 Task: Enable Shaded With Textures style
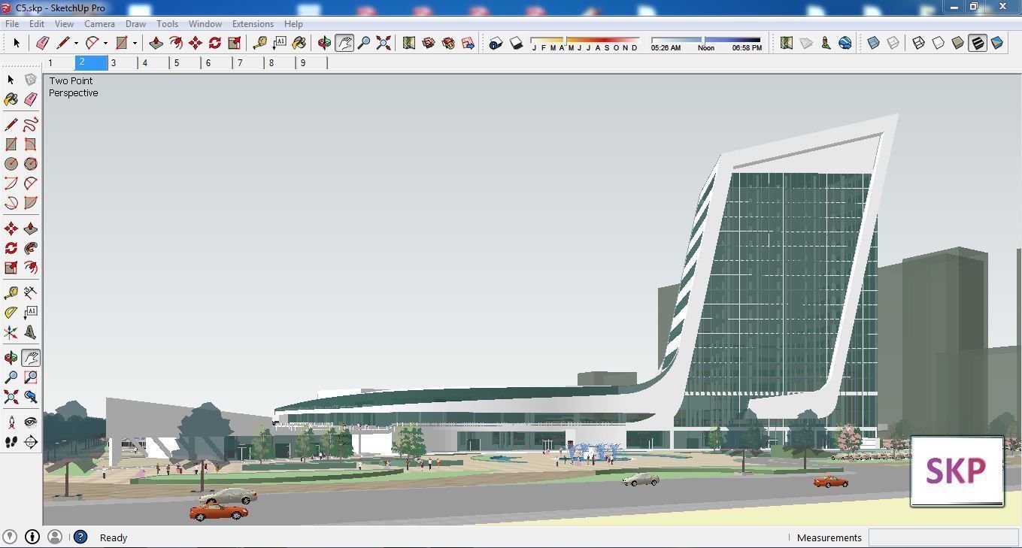coord(978,43)
